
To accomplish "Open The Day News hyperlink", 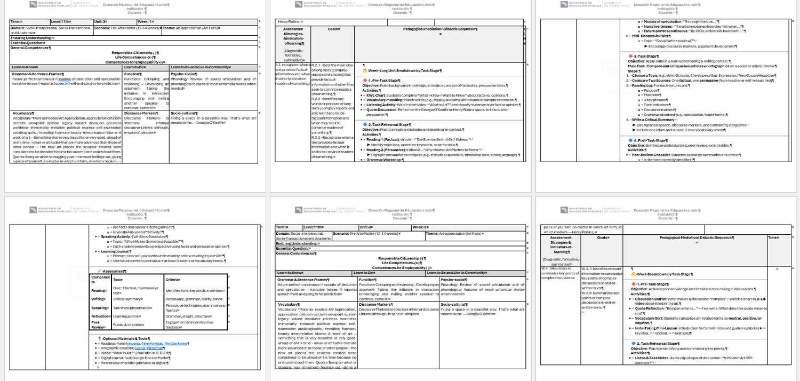I will tap(175, 343).
